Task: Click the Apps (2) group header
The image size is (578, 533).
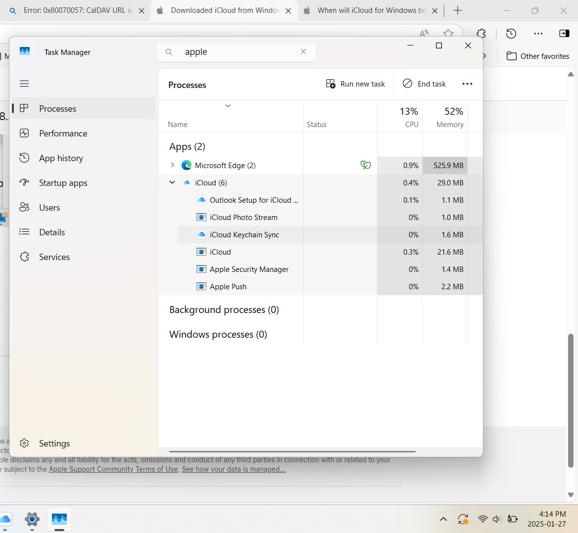Action: (187, 147)
